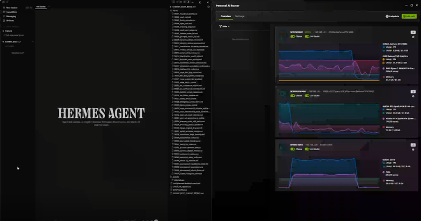Screen dimensions: 421x221
Task: Start a New session in Hermes sidebar
Action: point(10,8)
